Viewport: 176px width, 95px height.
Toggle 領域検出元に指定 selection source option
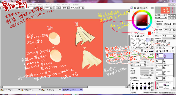(x=156, y=45)
